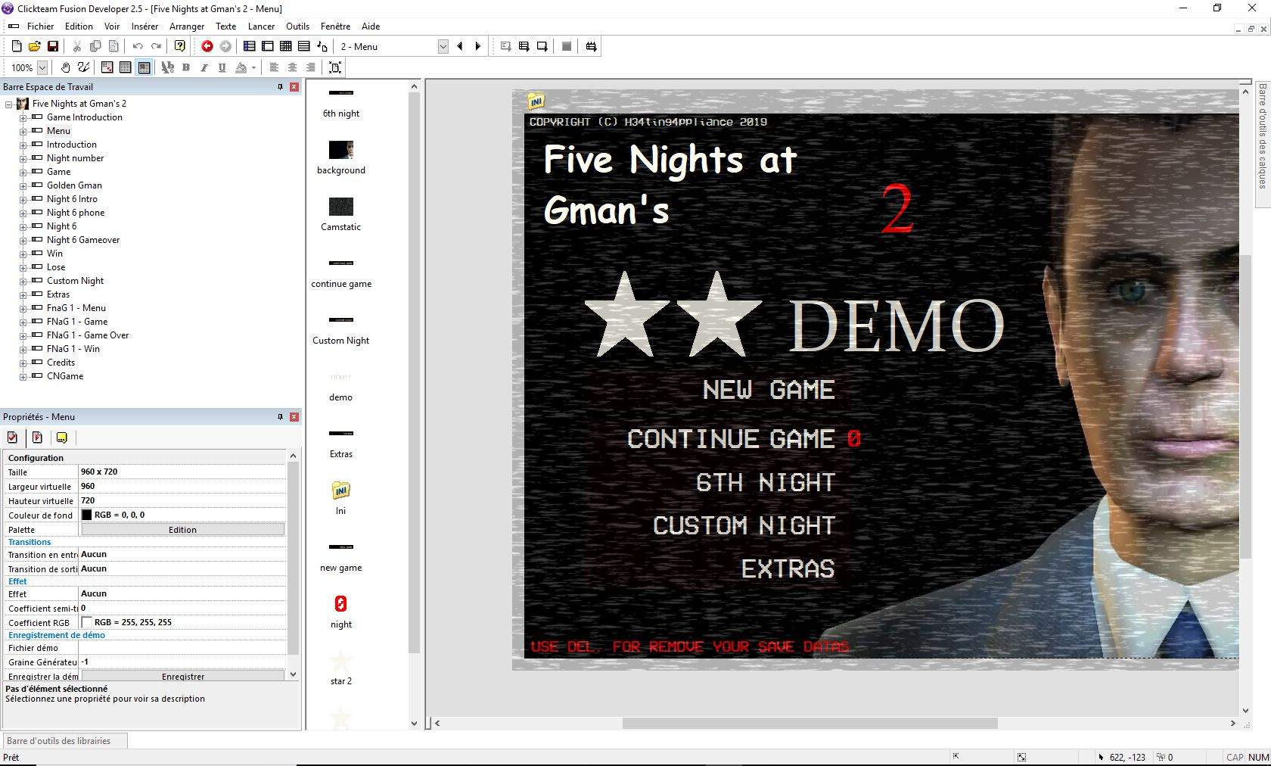Expand the Game Introduction frame node
The width and height of the screenshot is (1271, 766).
point(23,117)
